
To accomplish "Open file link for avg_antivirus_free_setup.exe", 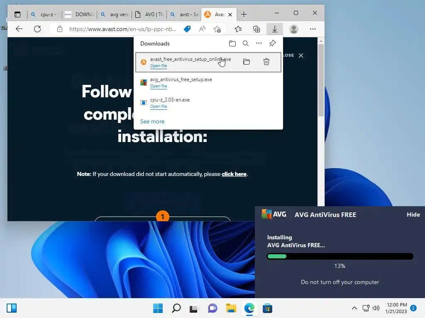I will pos(159,86).
